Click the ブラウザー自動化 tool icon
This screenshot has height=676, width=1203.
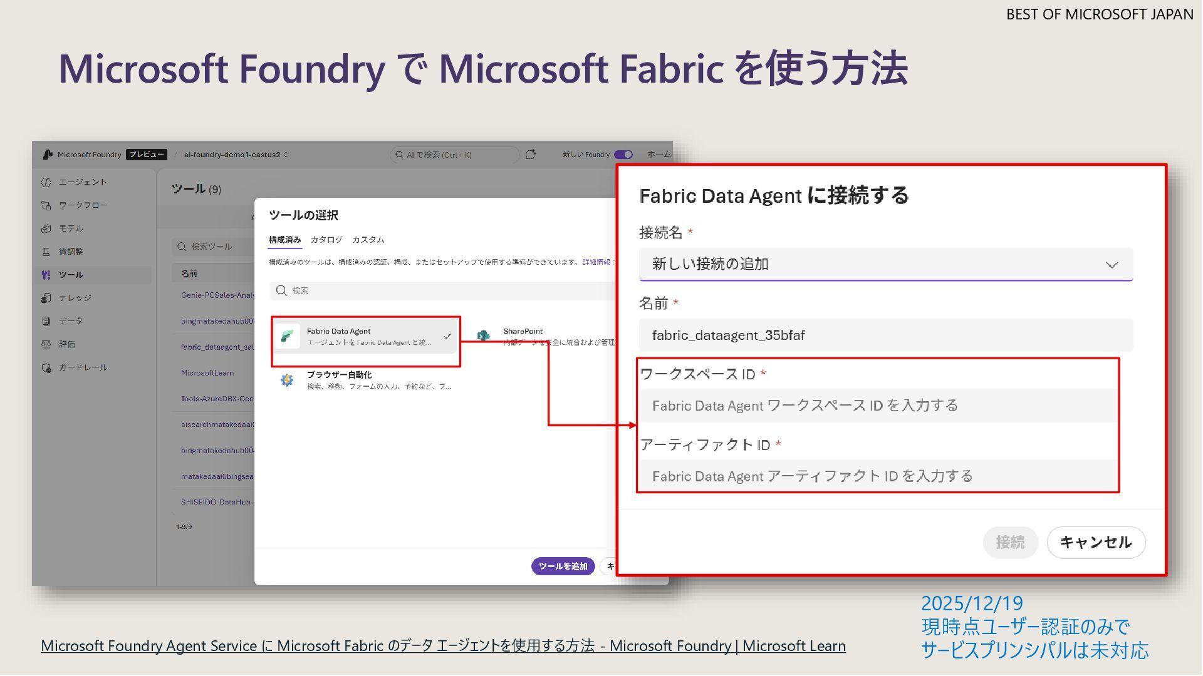[x=287, y=380]
